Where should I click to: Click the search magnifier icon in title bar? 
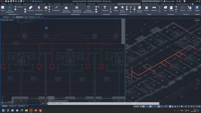point(162,1)
